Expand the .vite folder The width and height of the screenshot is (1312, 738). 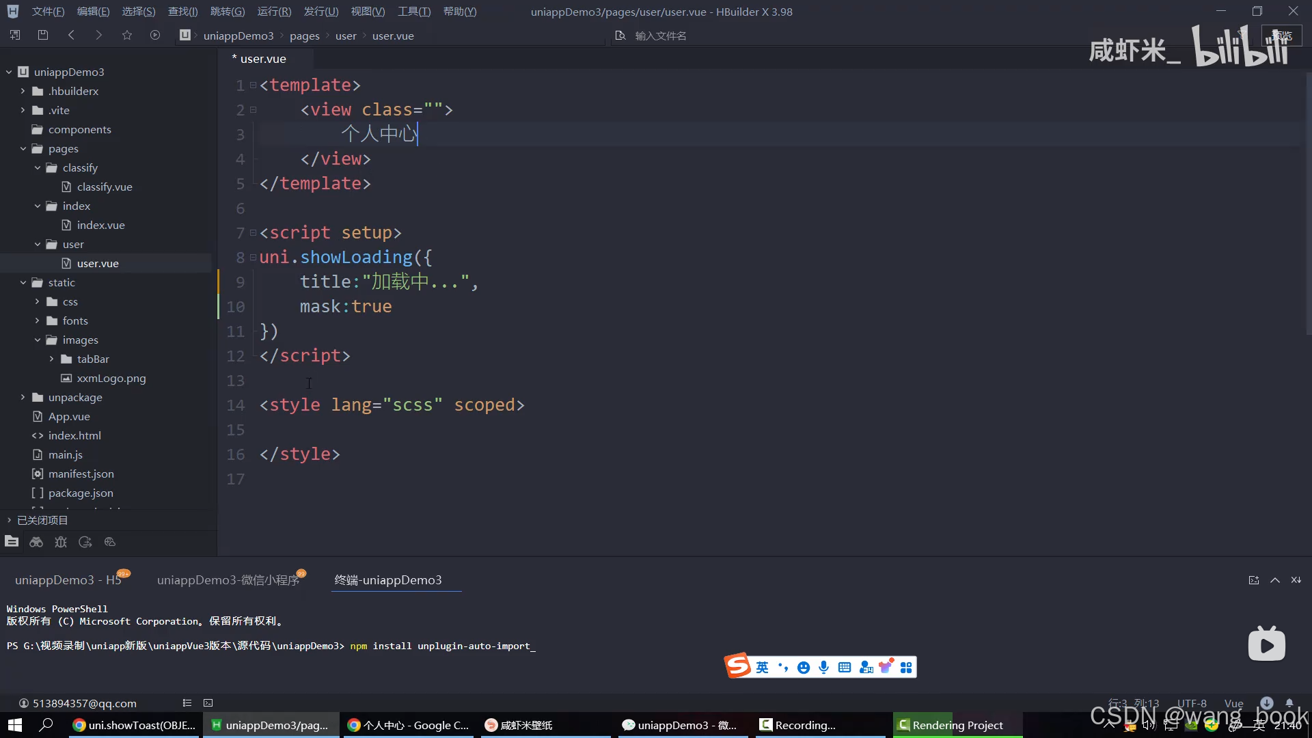click(23, 110)
